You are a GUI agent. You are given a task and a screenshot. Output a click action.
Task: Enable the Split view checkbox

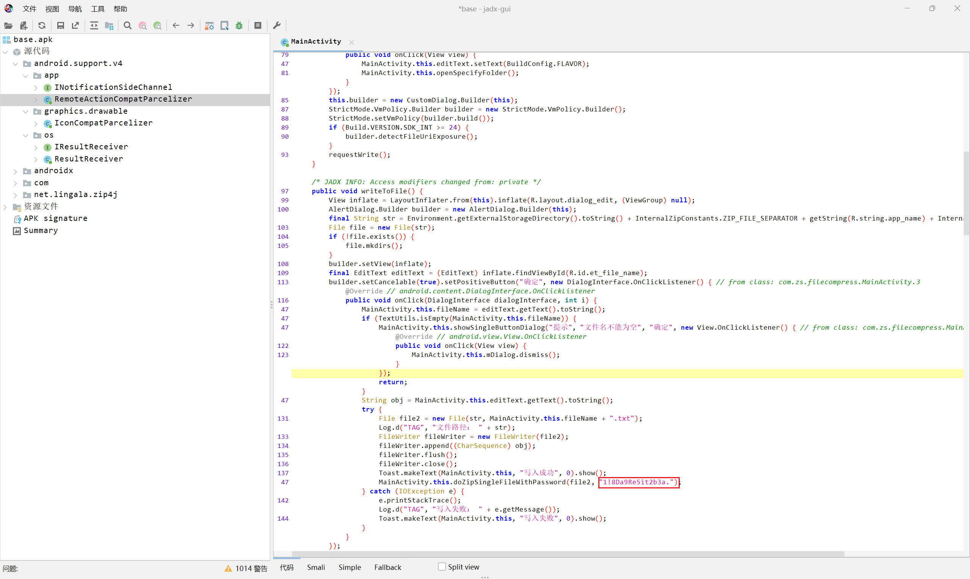[442, 566]
